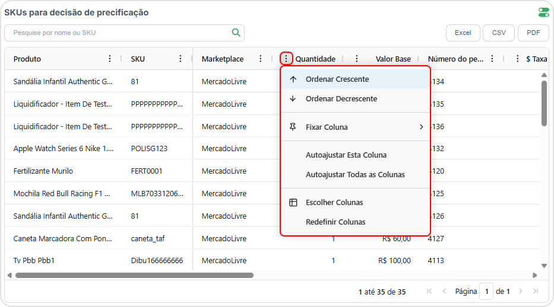Select Ordenar Decrescente from the menu
Image resolution: width=554 pixels, height=307 pixels.
point(355,99)
